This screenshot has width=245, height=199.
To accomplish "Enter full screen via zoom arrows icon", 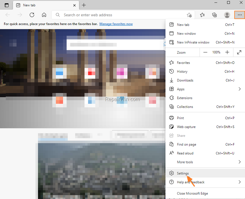I will [239, 52].
